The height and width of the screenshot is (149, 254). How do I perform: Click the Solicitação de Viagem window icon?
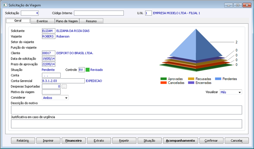pyautogui.click(x=5, y=5)
